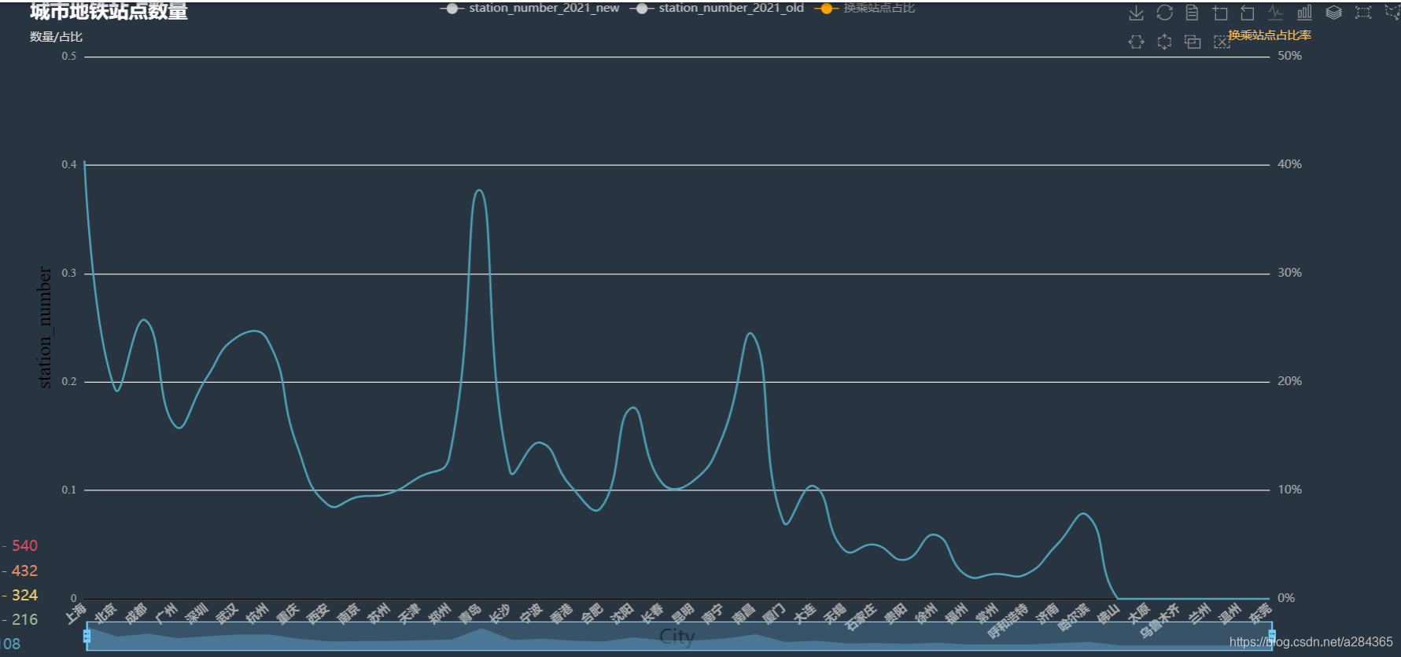Click the 呼和浩特 city axis label

click(x=1008, y=621)
